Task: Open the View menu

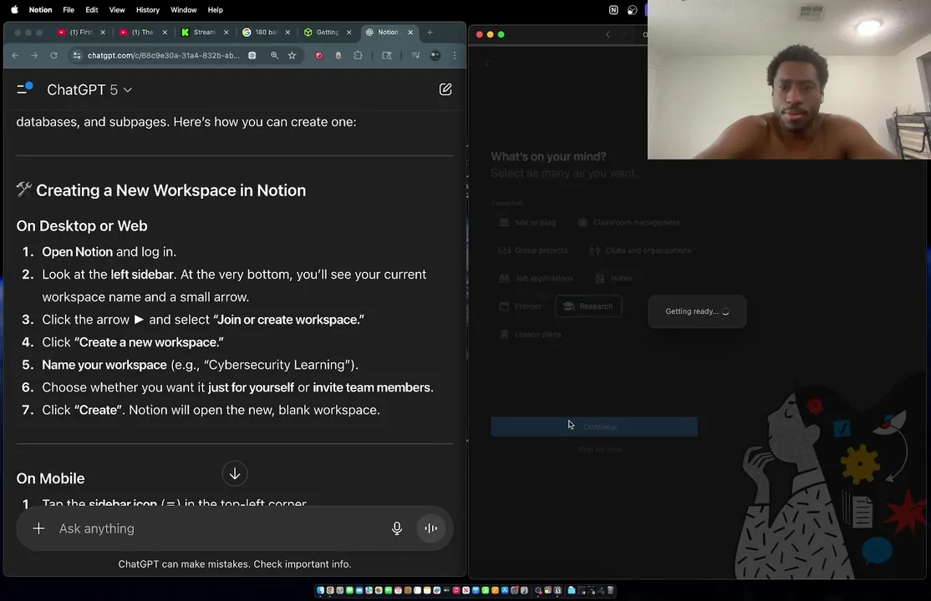Action: (x=117, y=9)
